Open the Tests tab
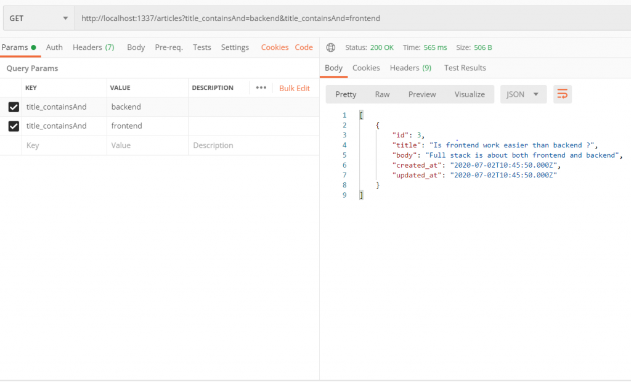The height and width of the screenshot is (382, 631). (202, 47)
